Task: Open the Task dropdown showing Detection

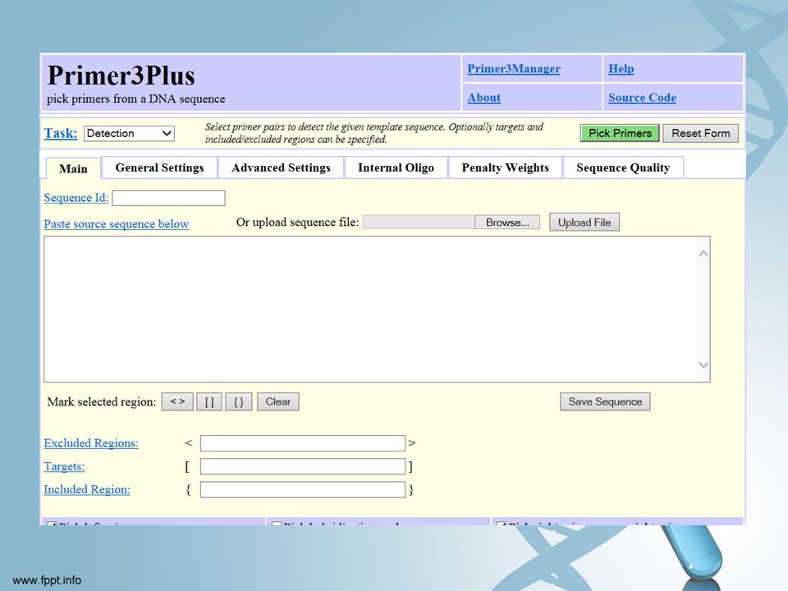Action: pos(129,134)
